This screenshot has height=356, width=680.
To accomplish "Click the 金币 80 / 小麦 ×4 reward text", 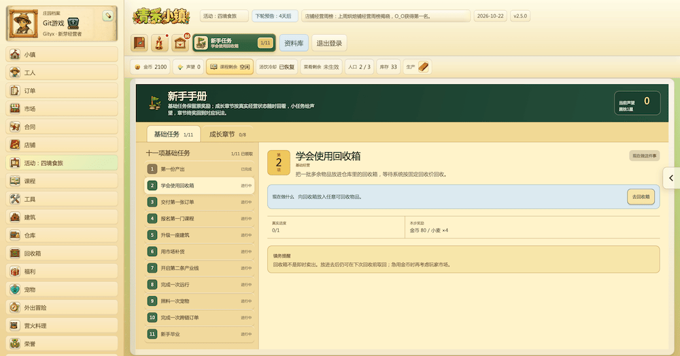I will [x=429, y=230].
